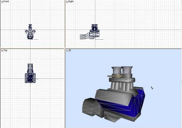Click the zoom icon in the Top viewport
This screenshot has height=128, width=182.
pyautogui.click(x=2, y=51)
